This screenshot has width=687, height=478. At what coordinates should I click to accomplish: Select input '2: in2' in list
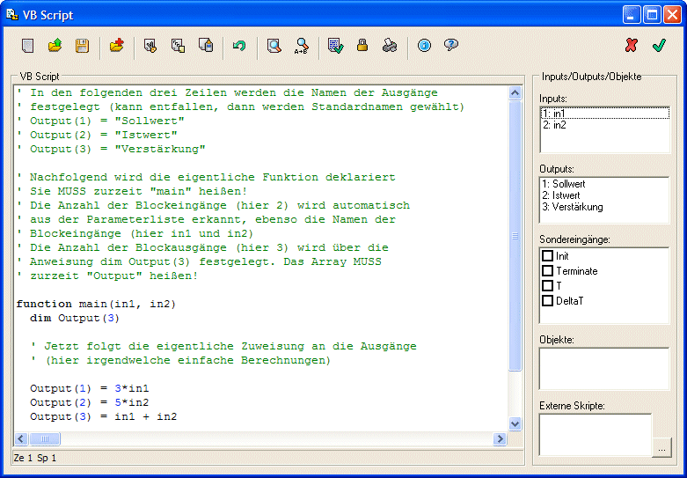(x=605, y=125)
